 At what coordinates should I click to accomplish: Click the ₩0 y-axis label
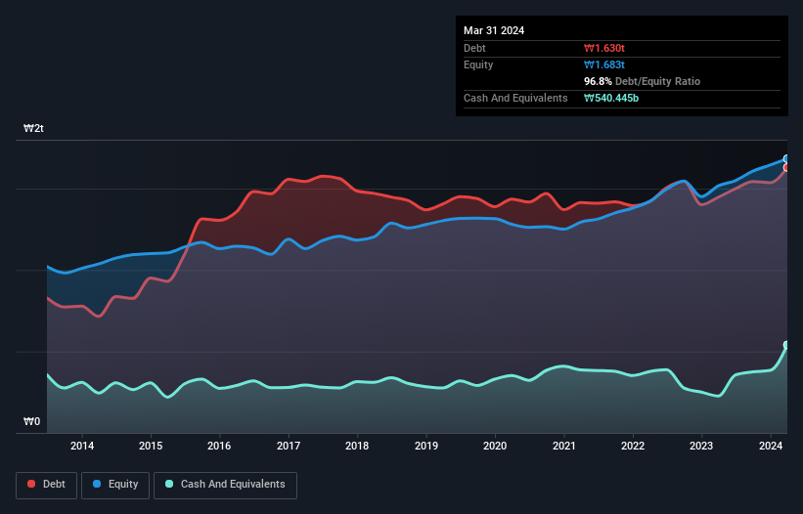point(31,421)
